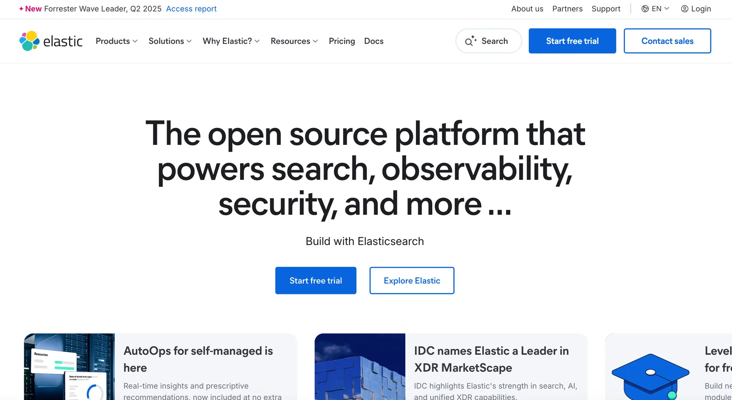
Task: Follow the Access report link
Action: click(191, 9)
